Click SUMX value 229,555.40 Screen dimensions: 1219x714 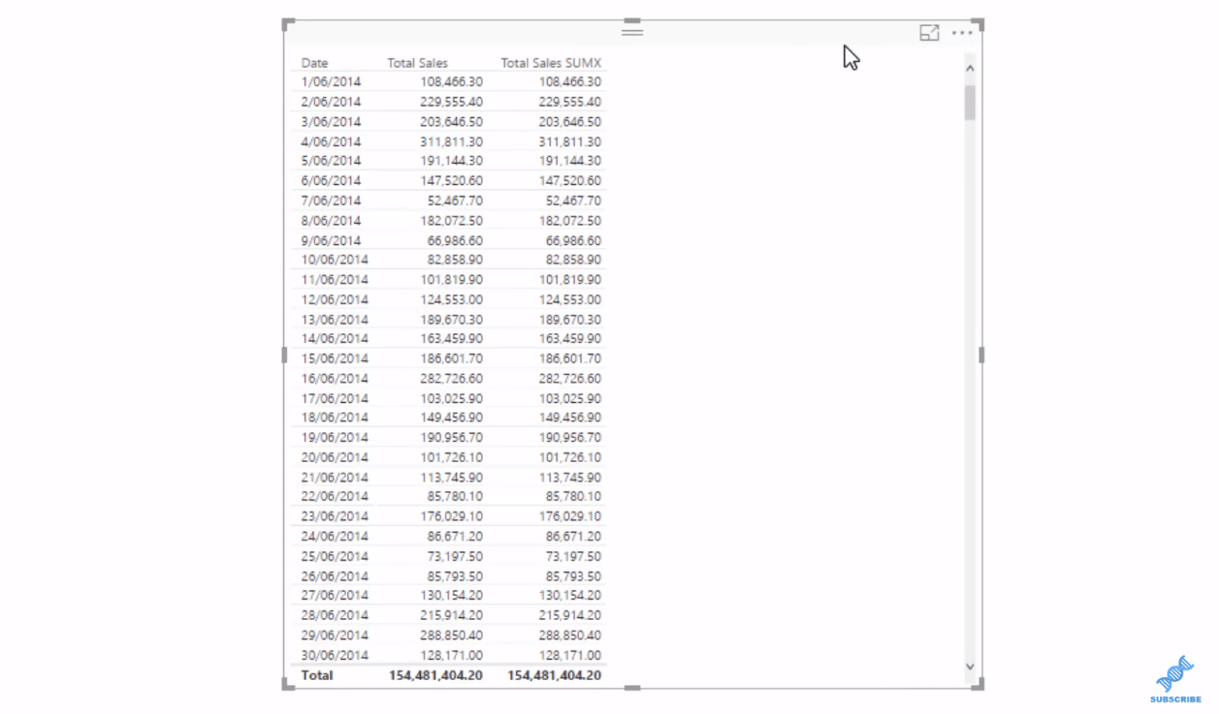pyautogui.click(x=570, y=102)
